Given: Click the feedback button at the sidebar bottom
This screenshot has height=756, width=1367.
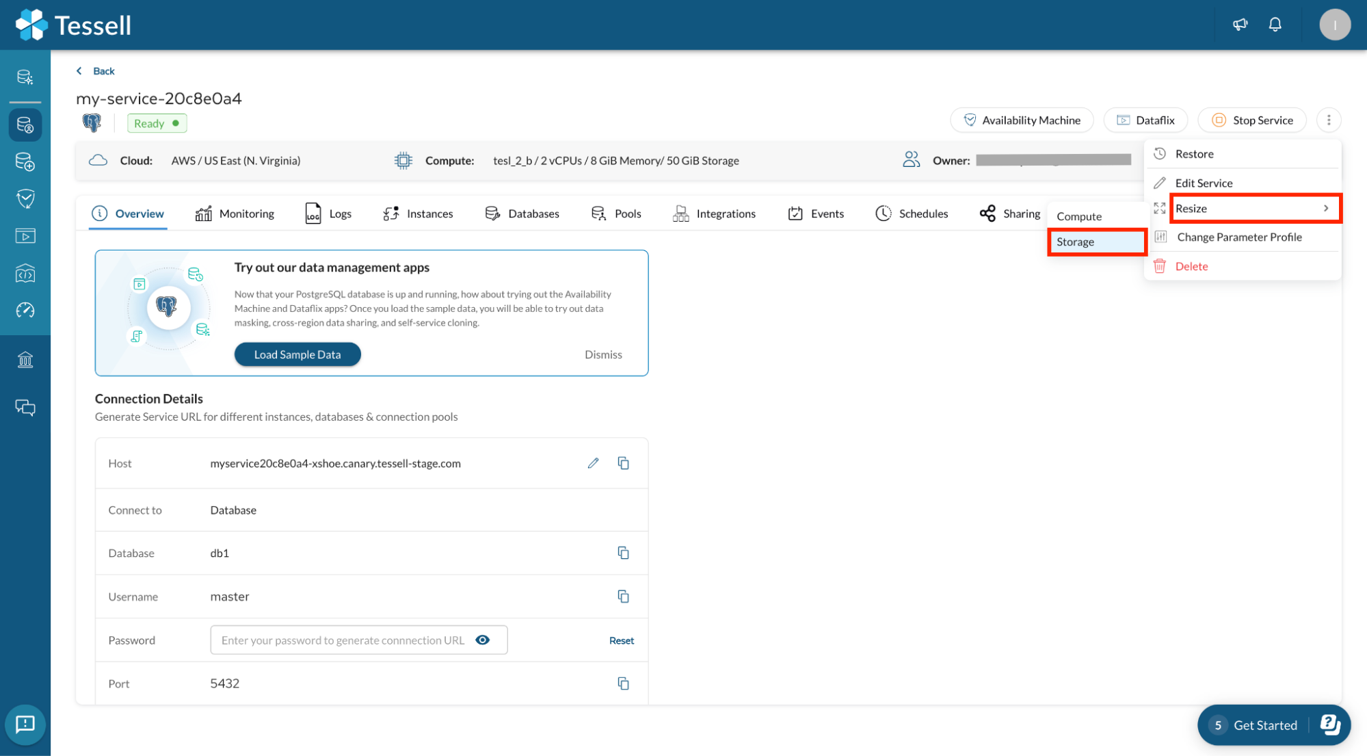Looking at the screenshot, I should pyautogui.click(x=25, y=724).
